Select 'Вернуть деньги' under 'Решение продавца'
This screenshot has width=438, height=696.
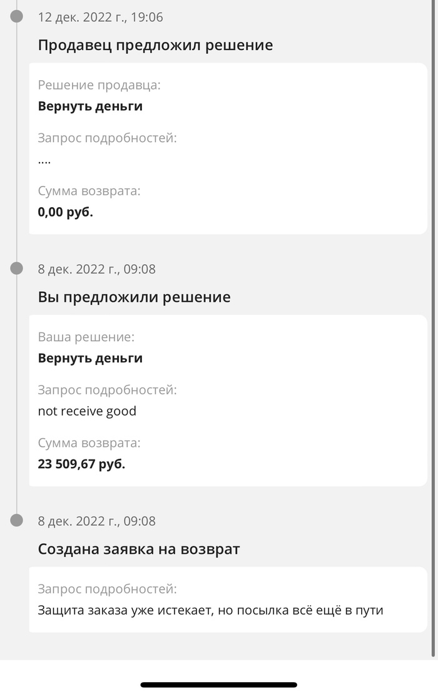90,106
